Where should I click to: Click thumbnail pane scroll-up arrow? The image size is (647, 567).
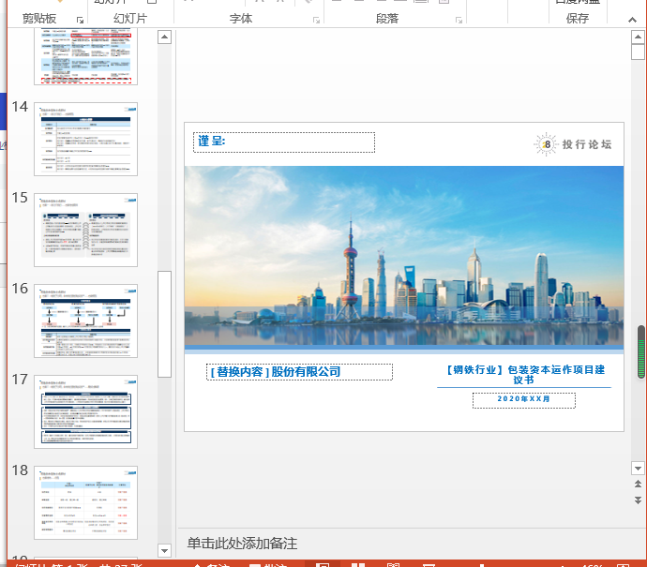coord(164,37)
